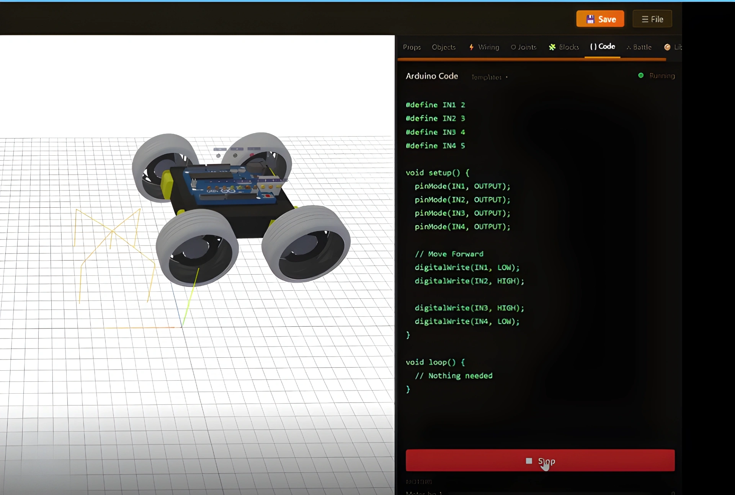Open the Templates dropdown
This screenshot has height=495, width=735.
point(489,77)
